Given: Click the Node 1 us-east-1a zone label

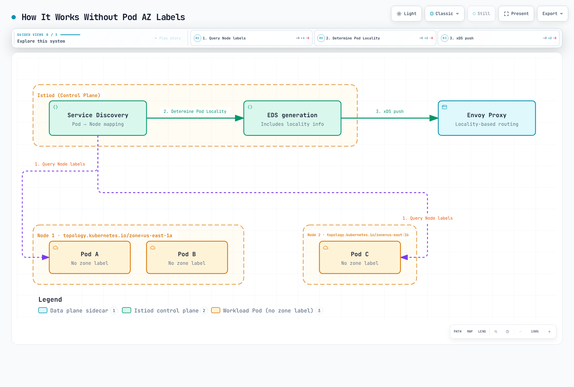Looking at the screenshot, I should pos(105,235).
